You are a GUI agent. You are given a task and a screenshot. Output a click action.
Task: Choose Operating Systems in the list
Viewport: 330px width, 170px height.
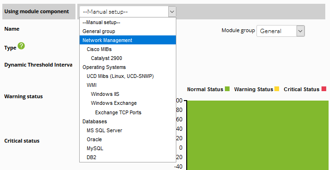coord(128,67)
